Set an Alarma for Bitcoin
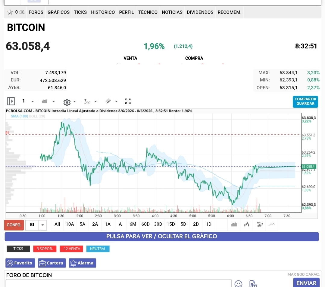Image resolution: width=325 pixels, height=287 pixels. [x=82, y=263]
